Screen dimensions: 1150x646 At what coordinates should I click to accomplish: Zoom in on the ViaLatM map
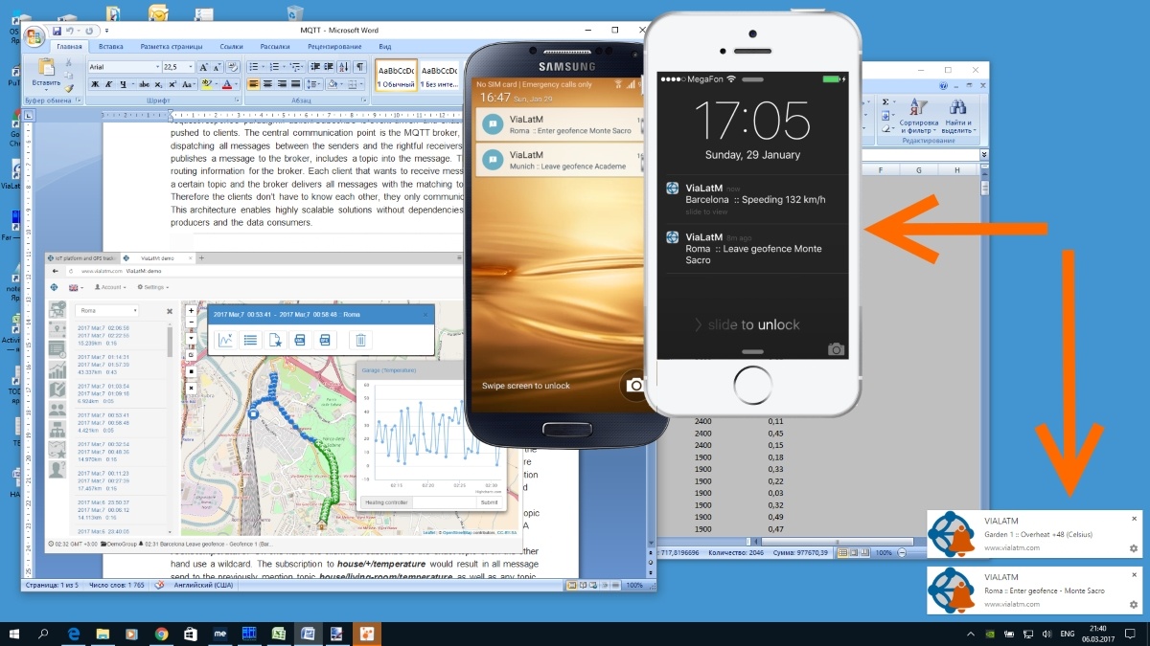191,310
